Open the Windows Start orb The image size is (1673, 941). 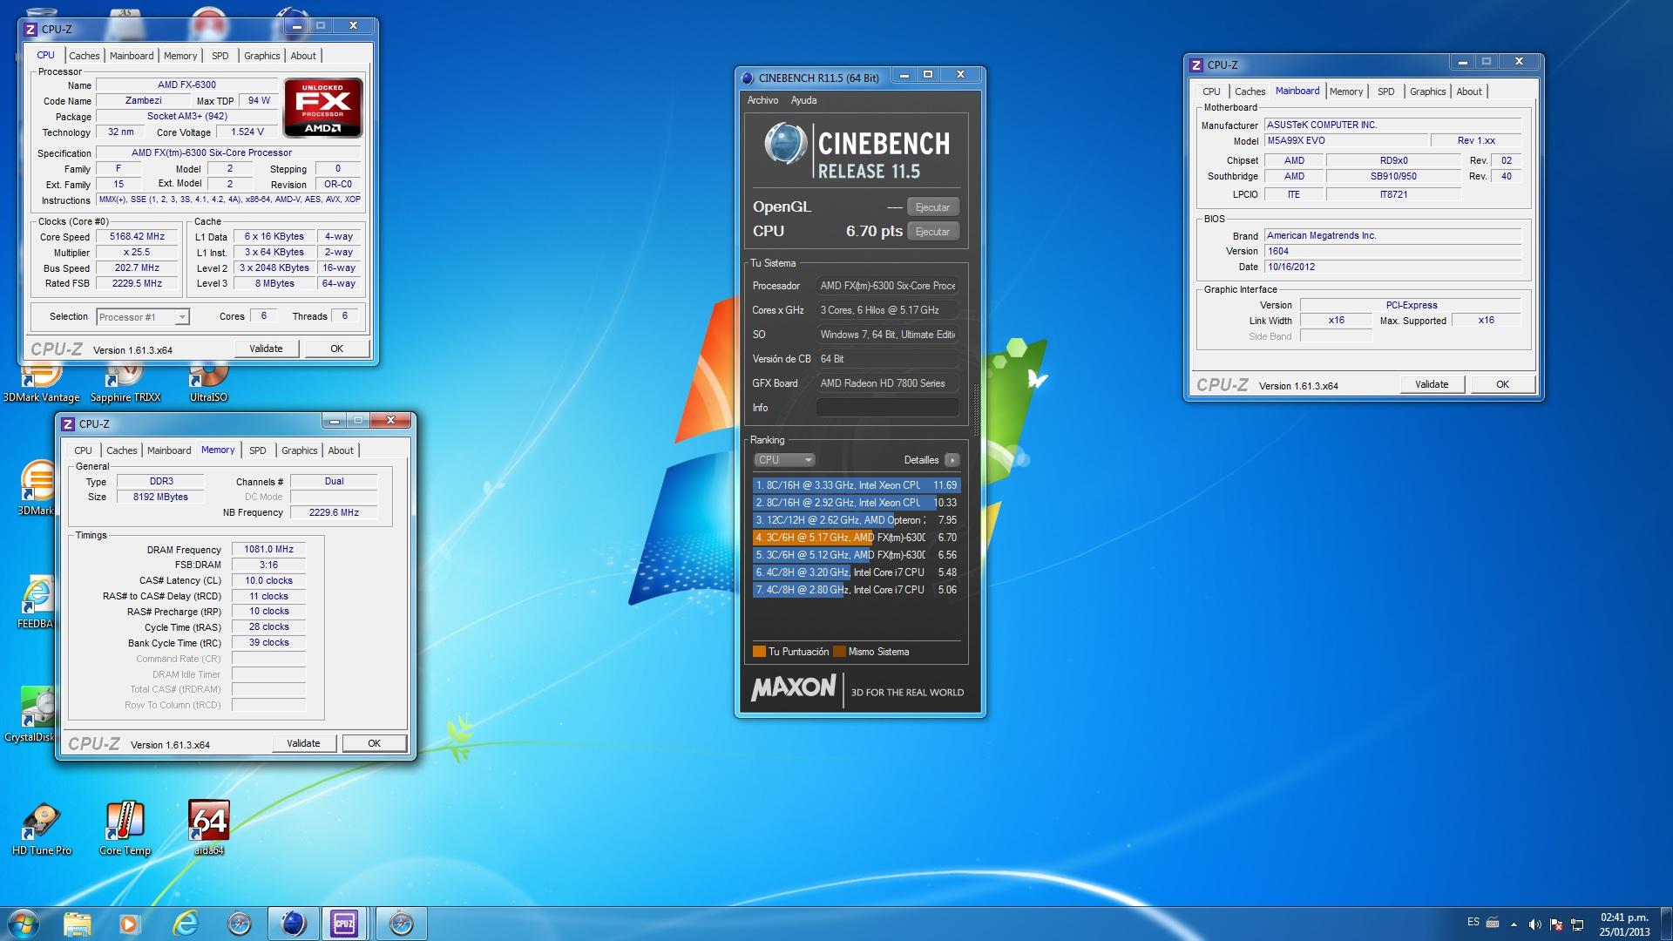point(23,923)
